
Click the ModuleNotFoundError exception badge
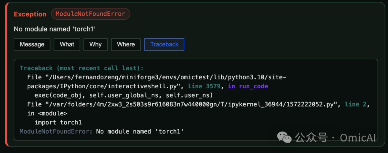(91, 14)
